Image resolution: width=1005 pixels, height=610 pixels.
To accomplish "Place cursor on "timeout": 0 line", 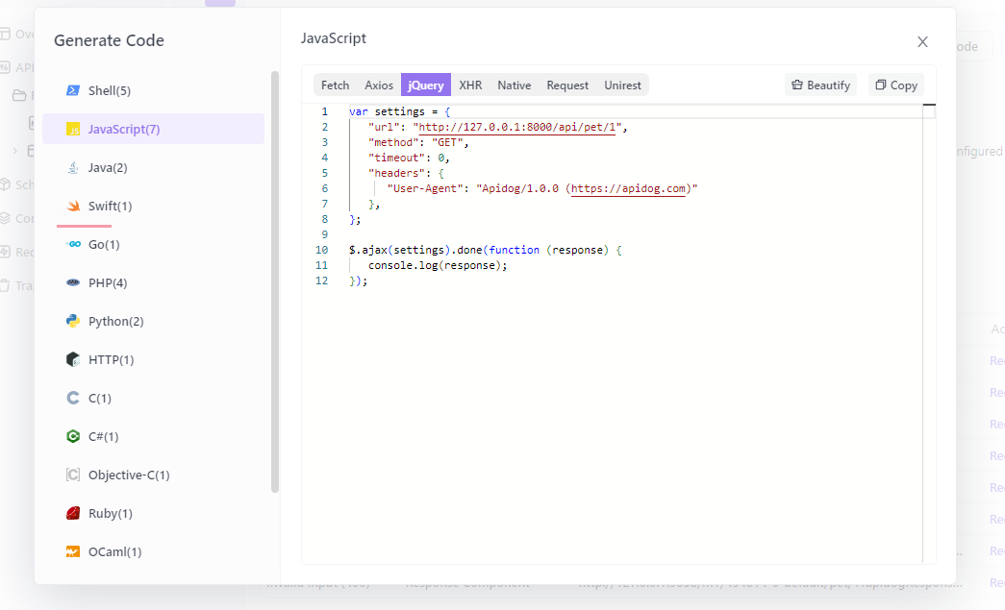I will click(409, 158).
